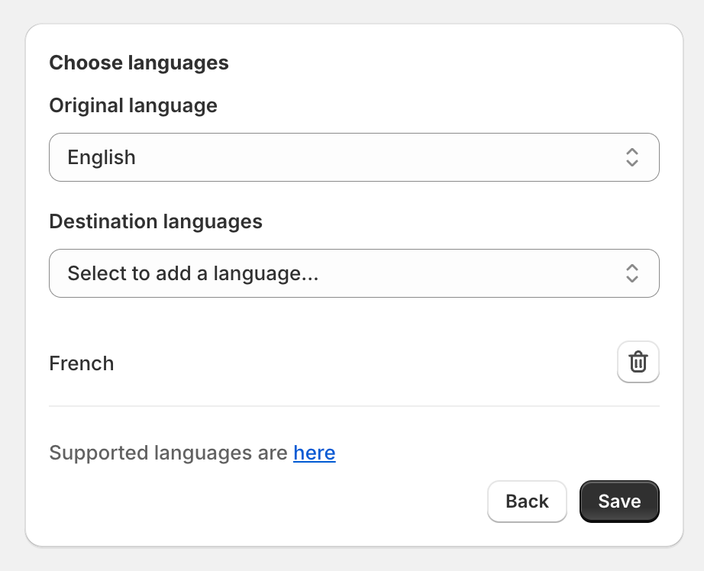This screenshot has width=704, height=571.
Task: Click the Destination languages label
Action: 156,221
